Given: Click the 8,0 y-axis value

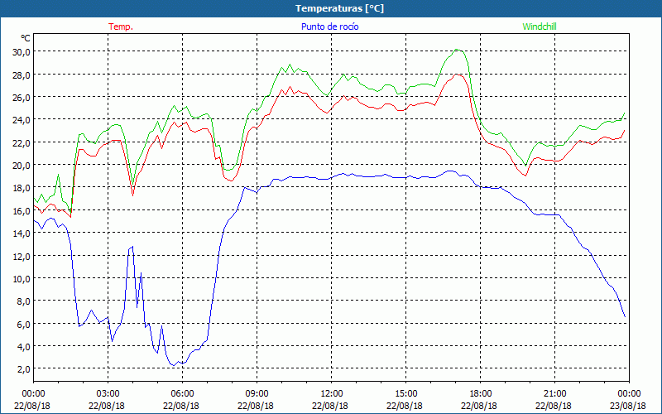Looking at the screenshot, I should tap(23, 301).
